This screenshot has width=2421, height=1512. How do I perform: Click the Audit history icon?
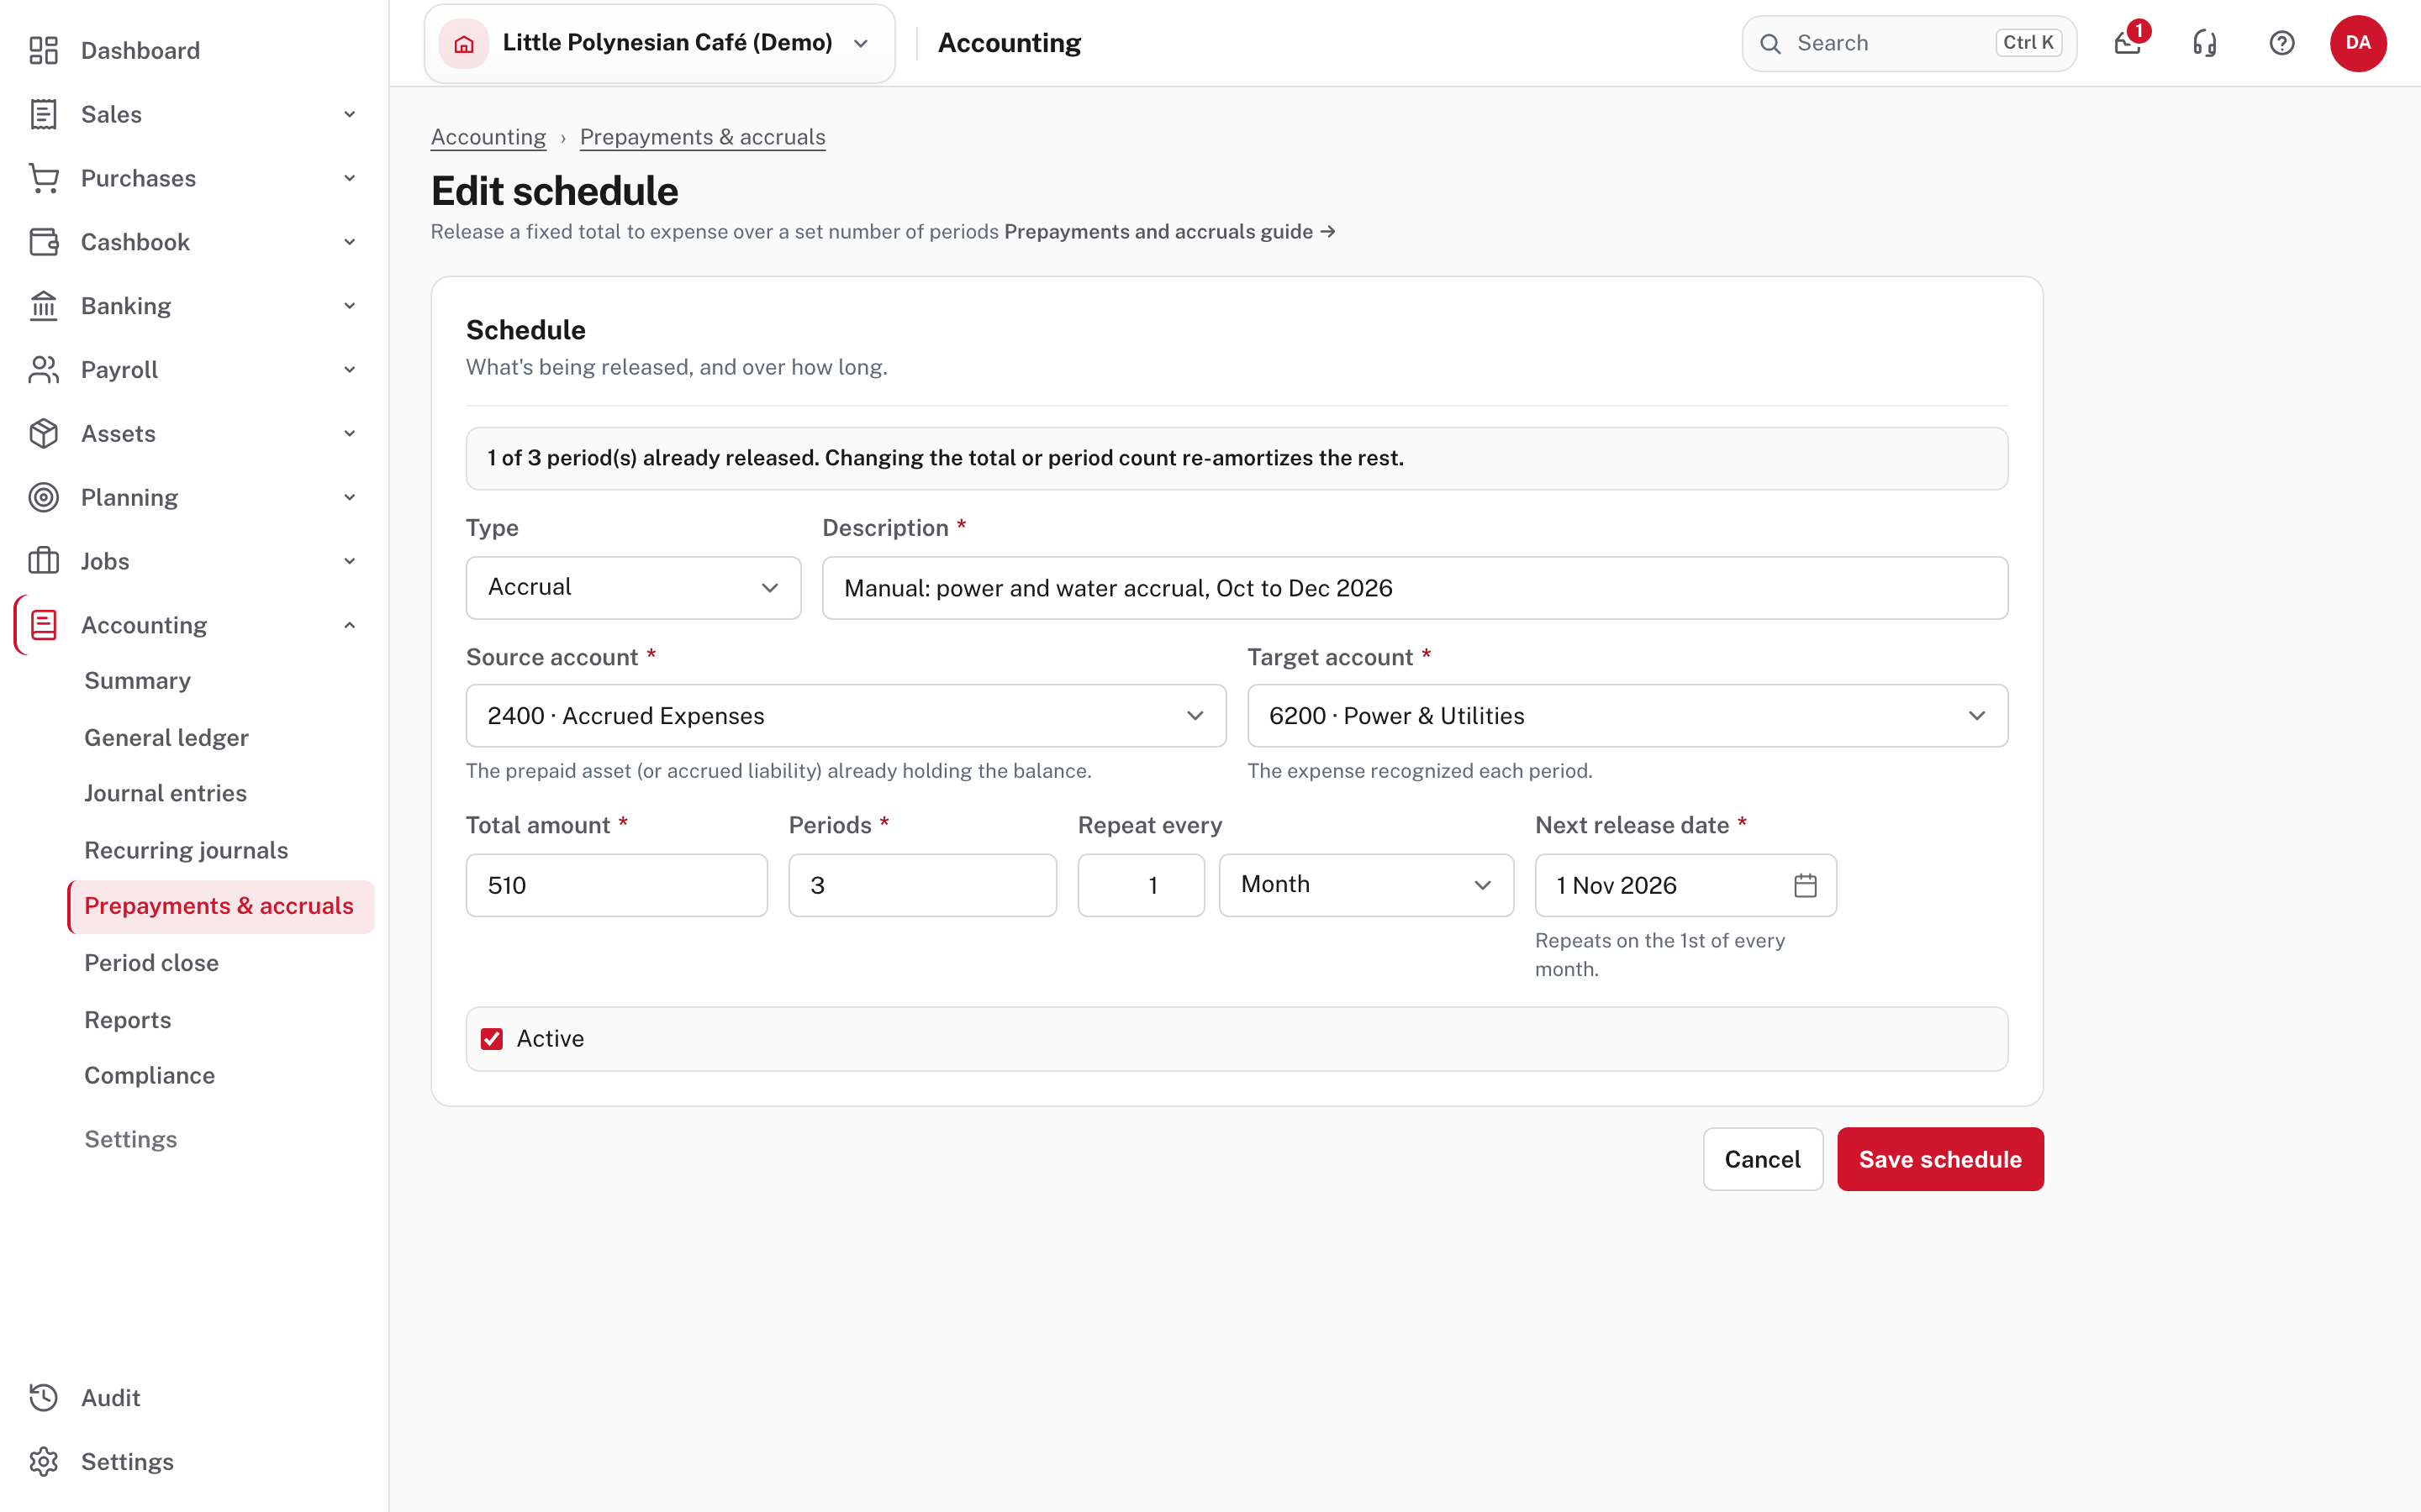[43, 1397]
